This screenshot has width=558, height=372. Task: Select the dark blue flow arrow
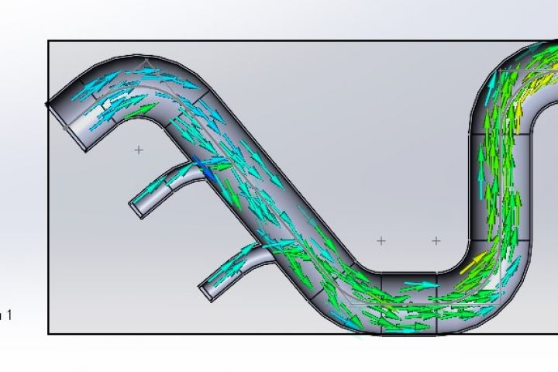click(x=203, y=167)
